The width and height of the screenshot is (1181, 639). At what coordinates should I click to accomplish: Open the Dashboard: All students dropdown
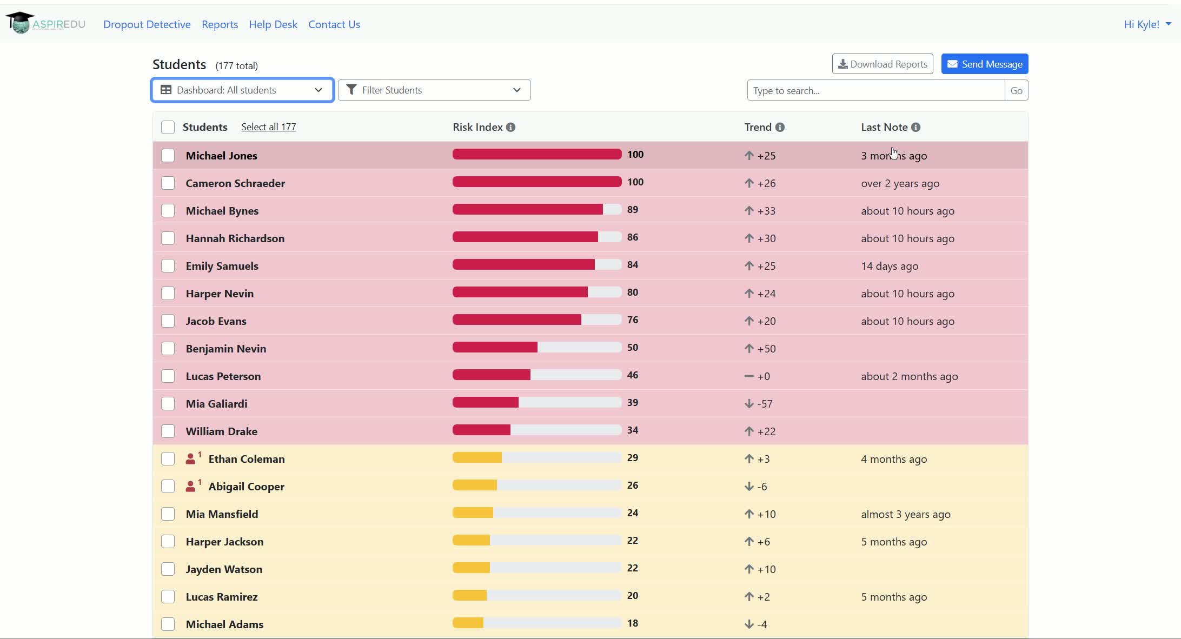coord(242,90)
